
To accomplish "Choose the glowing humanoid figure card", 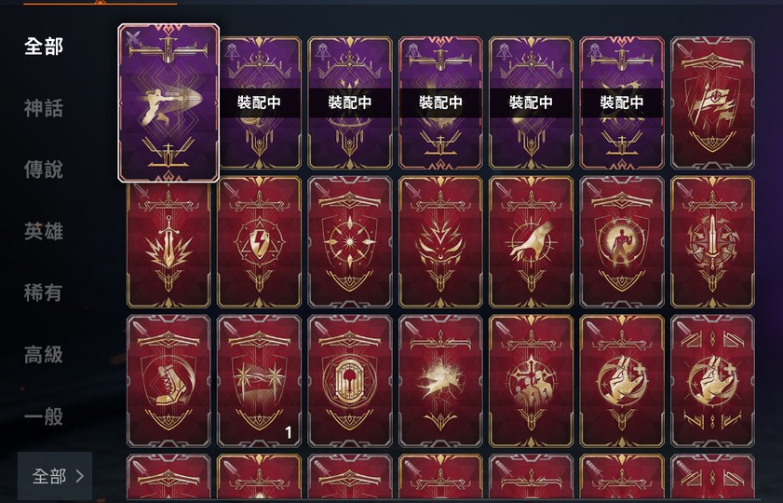I will coord(622,242).
